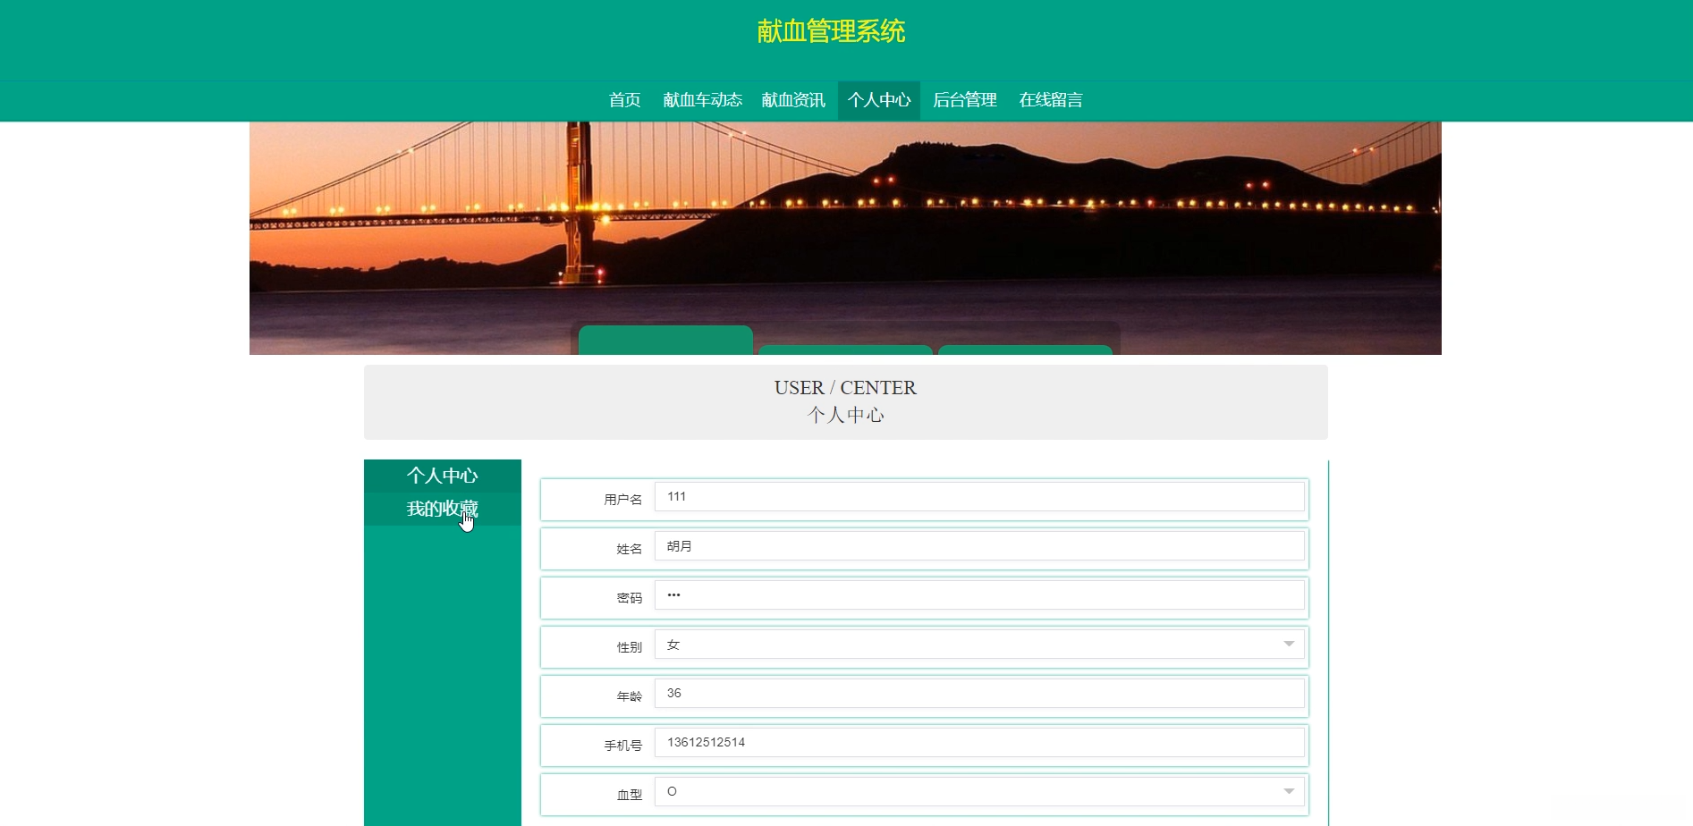Click the 用户名 field label
Image resolution: width=1693 pixels, height=826 pixels.
tap(622, 500)
